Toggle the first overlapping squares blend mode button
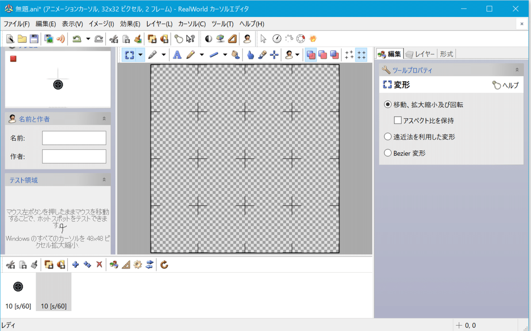This screenshot has width=531, height=331. [311, 55]
